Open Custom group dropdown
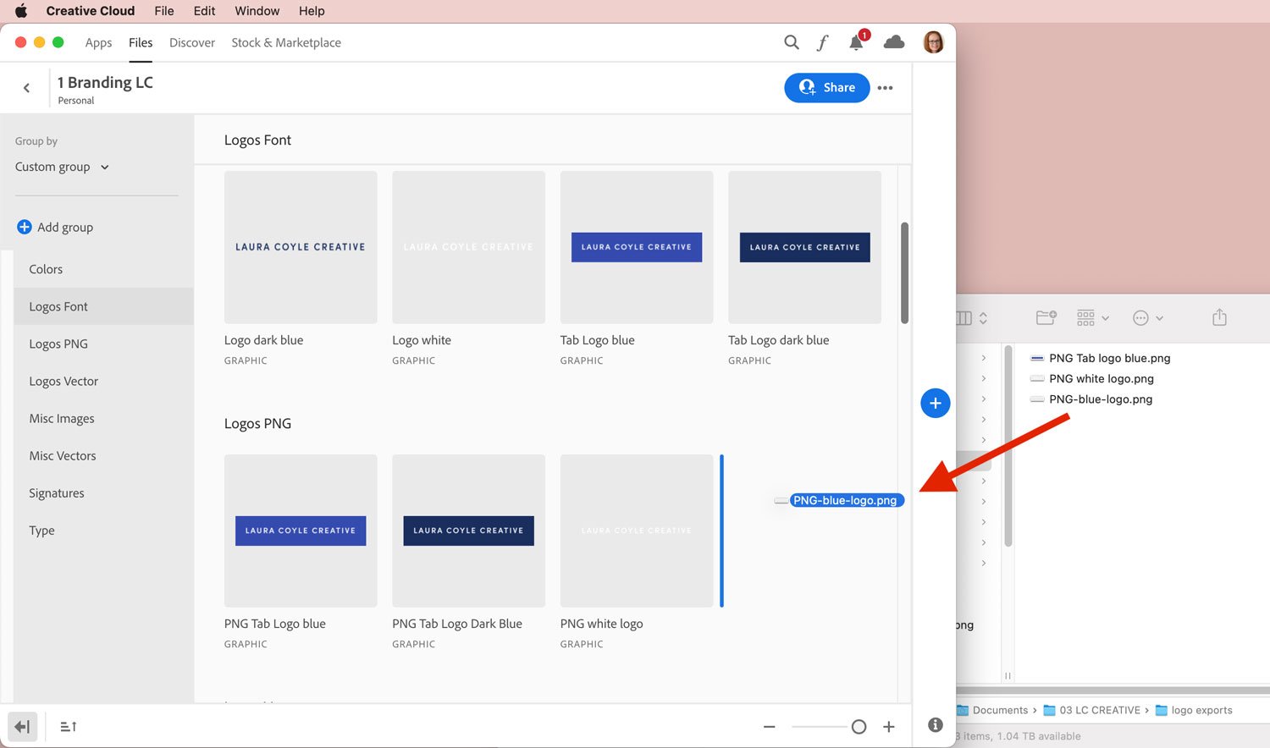1270x748 pixels. 62,167
